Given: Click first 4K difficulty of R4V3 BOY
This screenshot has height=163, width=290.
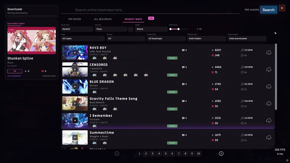Looking at the screenshot, I should [95, 58].
